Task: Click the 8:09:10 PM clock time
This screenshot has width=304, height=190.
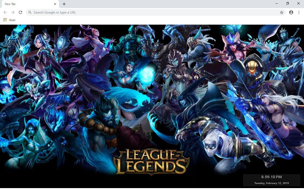Action: point(271,177)
